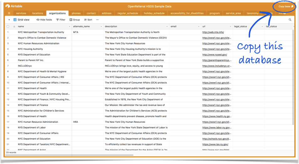Image resolution: width=299 pixels, height=164 pixels.
Task: Open the more options ellipsis in toolbar
Action: (97, 20)
